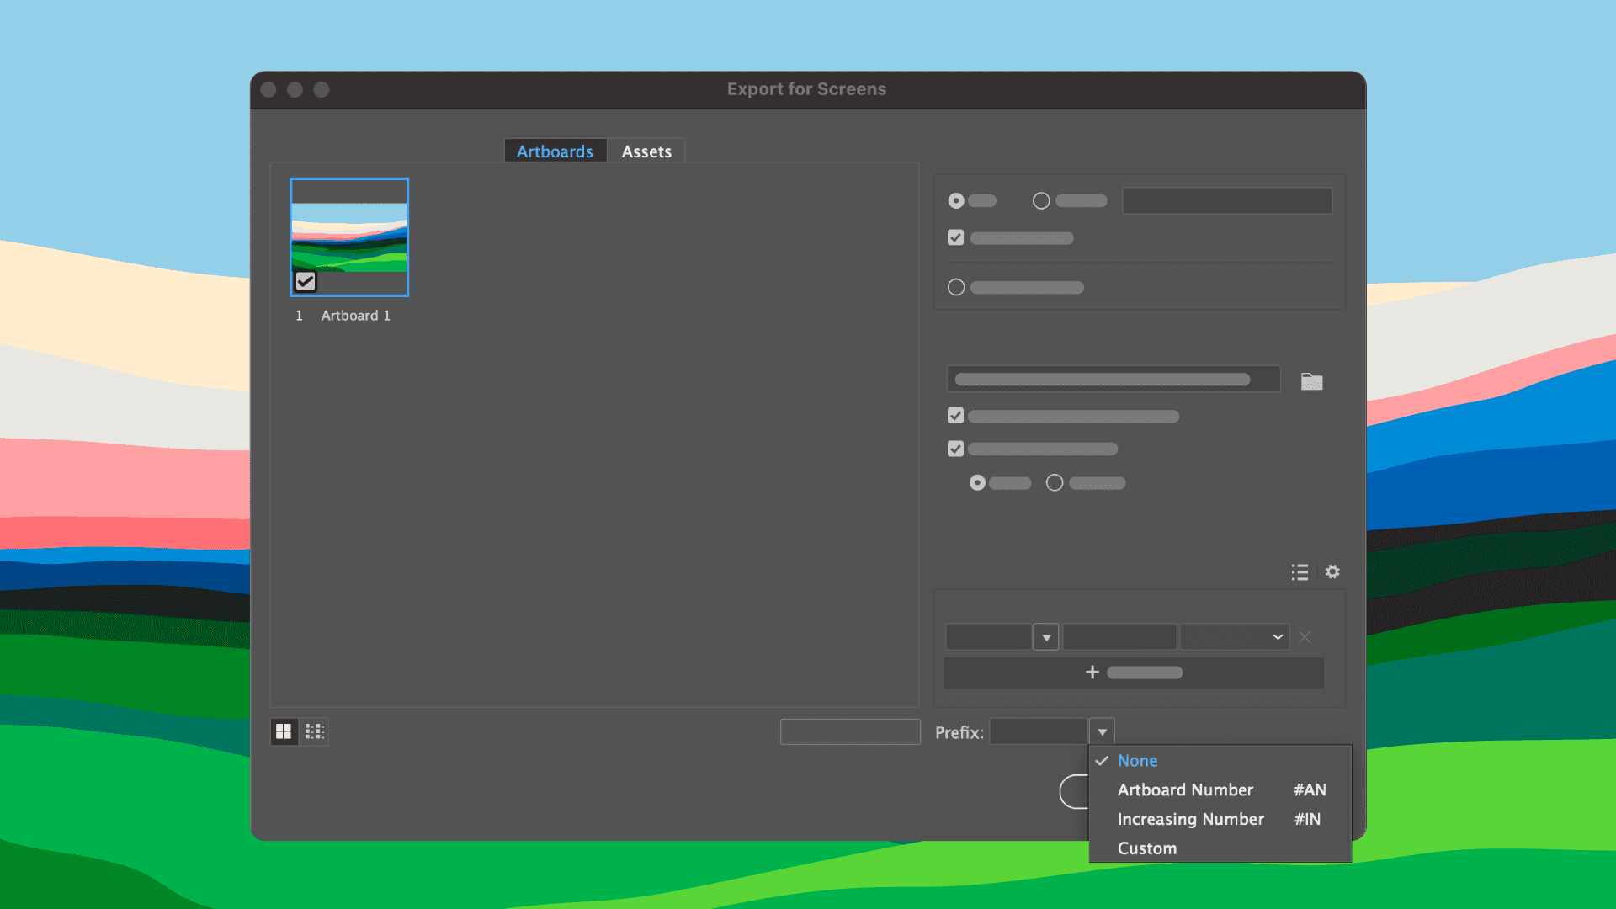
Task: Toggle first checkbox below export path
Action: (x=955, y=416)
